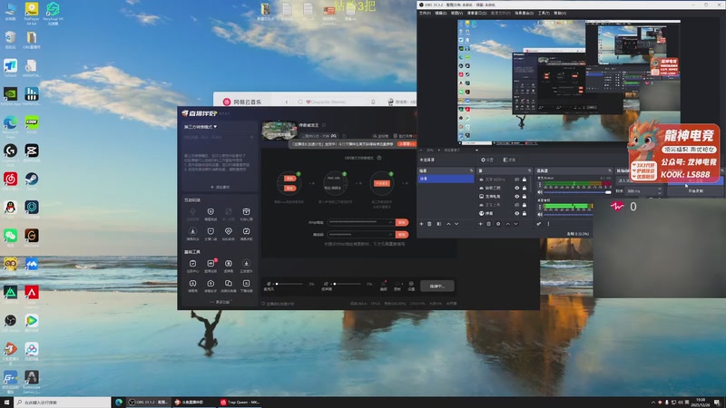The image size is (726, 408).
Task: Toggle lock of 文本 (GDI+) source
Action: [x=525, y=180]
